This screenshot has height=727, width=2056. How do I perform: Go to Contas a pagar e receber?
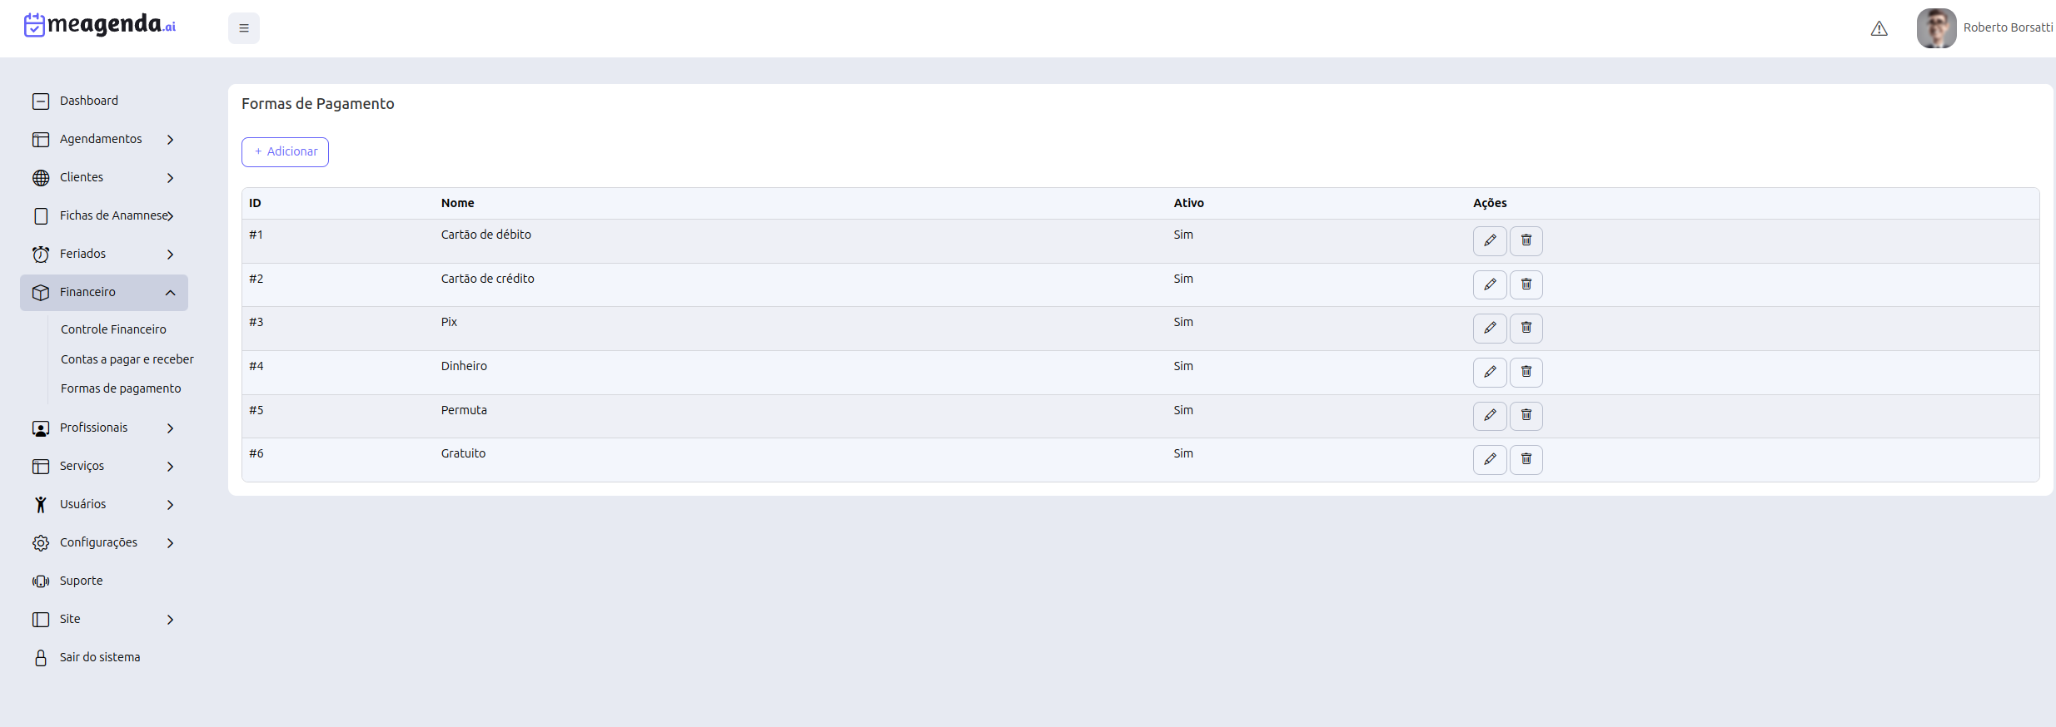(x=127, y=359)
